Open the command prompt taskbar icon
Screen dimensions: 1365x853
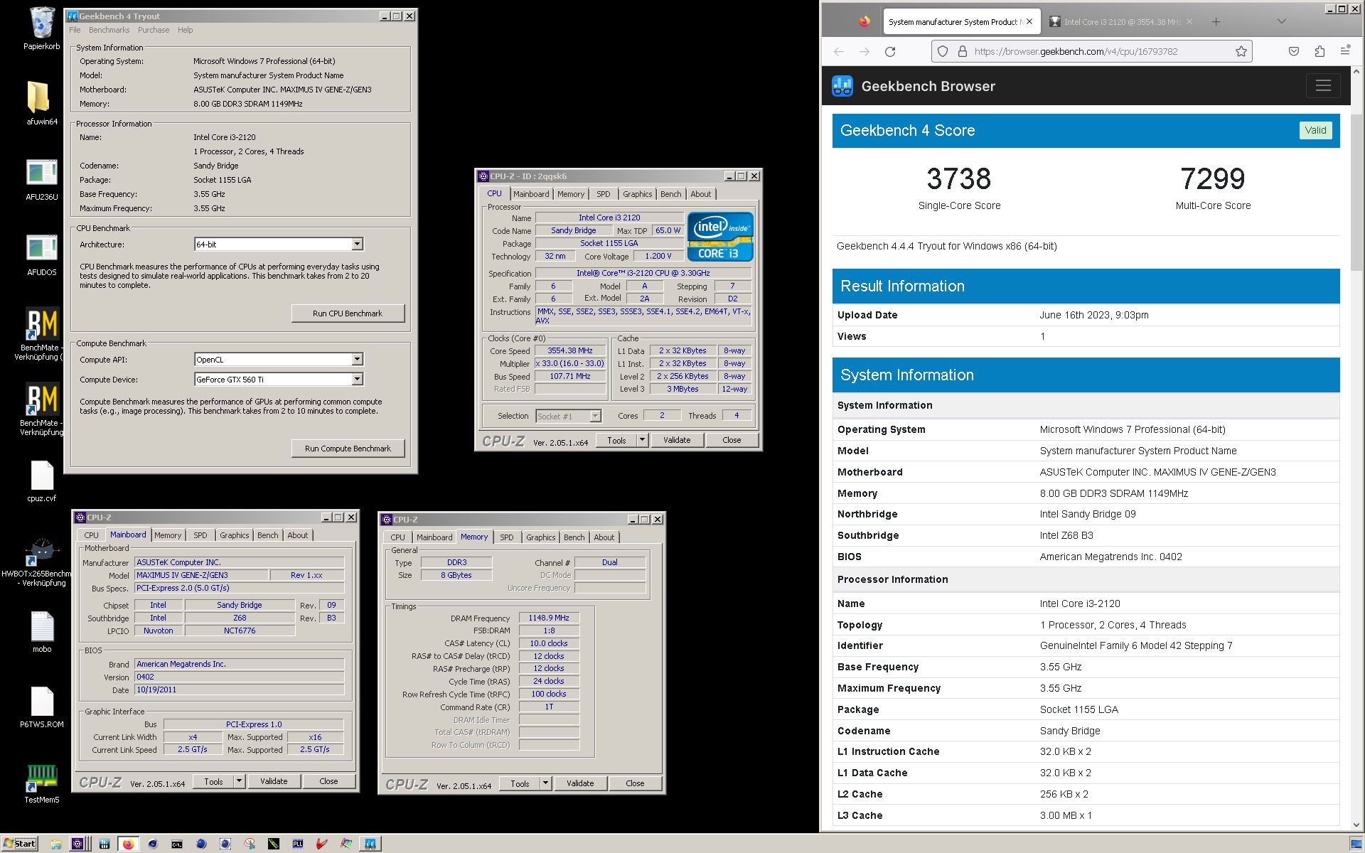point(176,844)
